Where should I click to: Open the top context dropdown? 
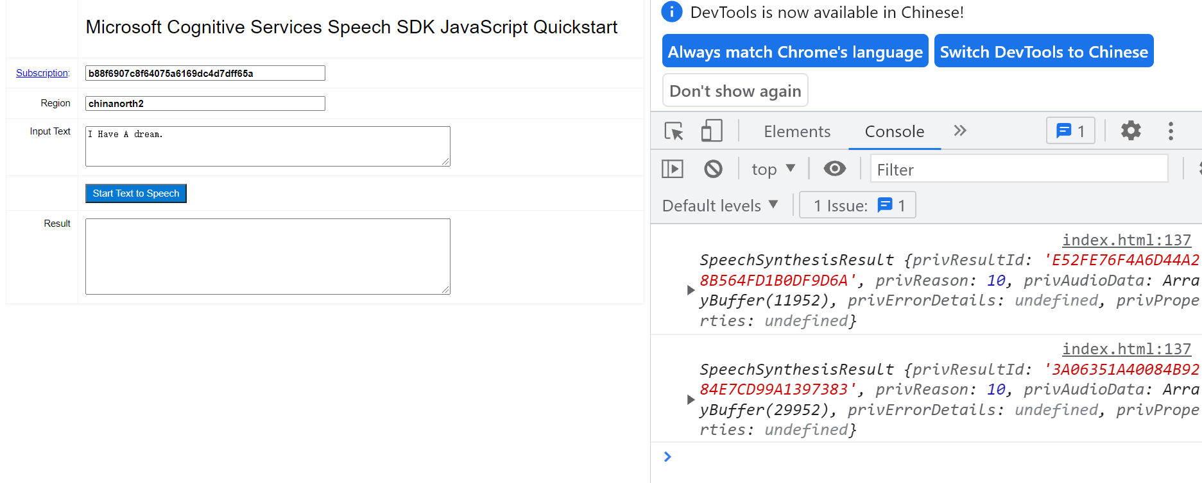[773, 169]
